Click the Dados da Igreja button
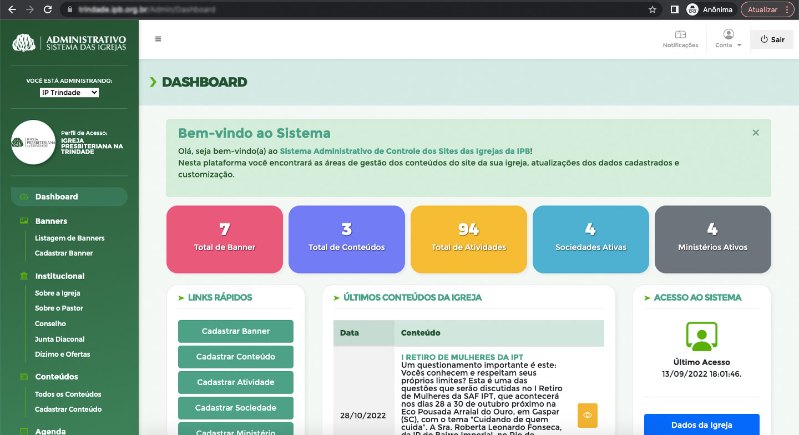 pos(701,425)
